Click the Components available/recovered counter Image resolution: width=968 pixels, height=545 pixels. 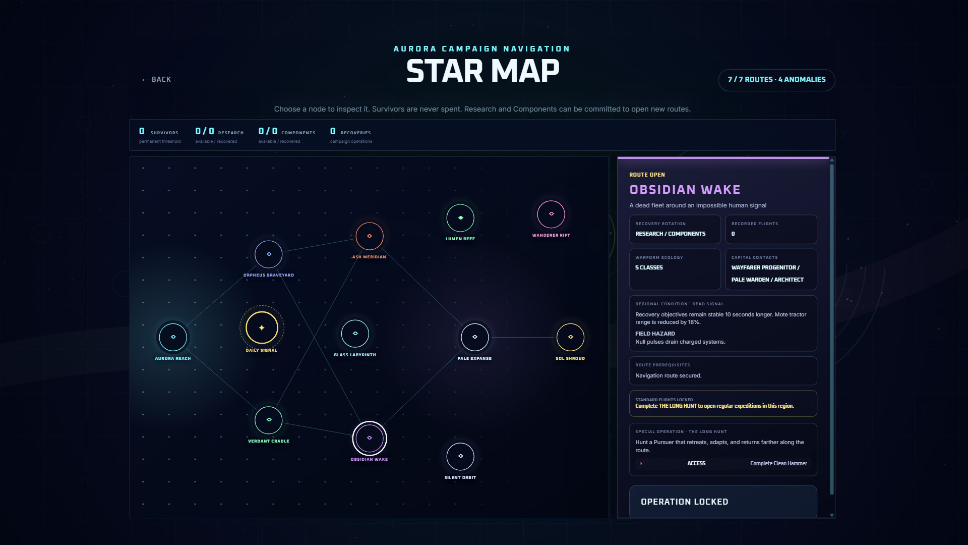click(287, 135)
